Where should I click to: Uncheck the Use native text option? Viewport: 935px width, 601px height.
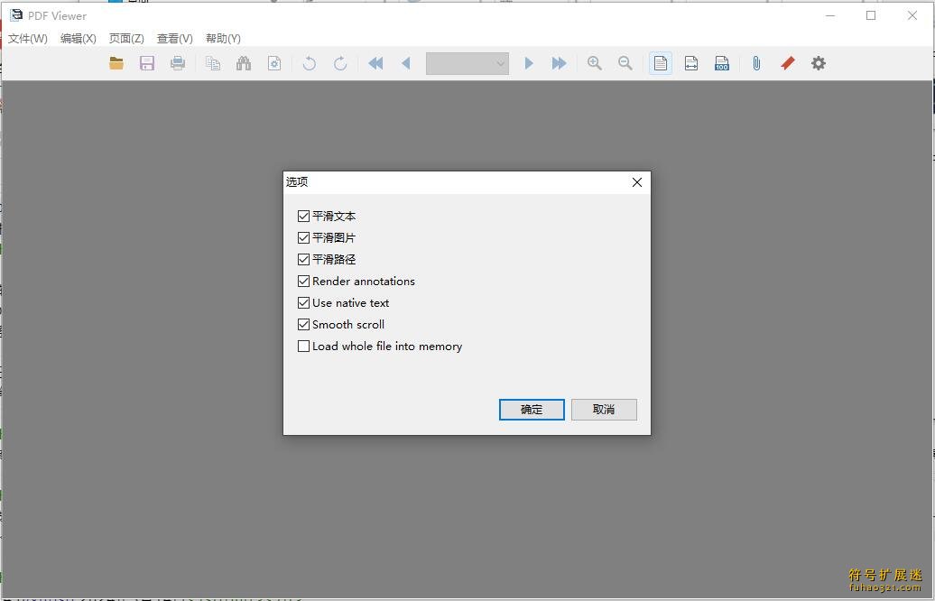(x=303, y=302)
